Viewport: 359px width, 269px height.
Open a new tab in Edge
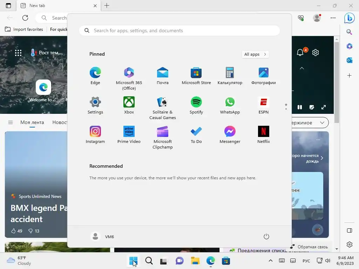(x=107, y=6)
